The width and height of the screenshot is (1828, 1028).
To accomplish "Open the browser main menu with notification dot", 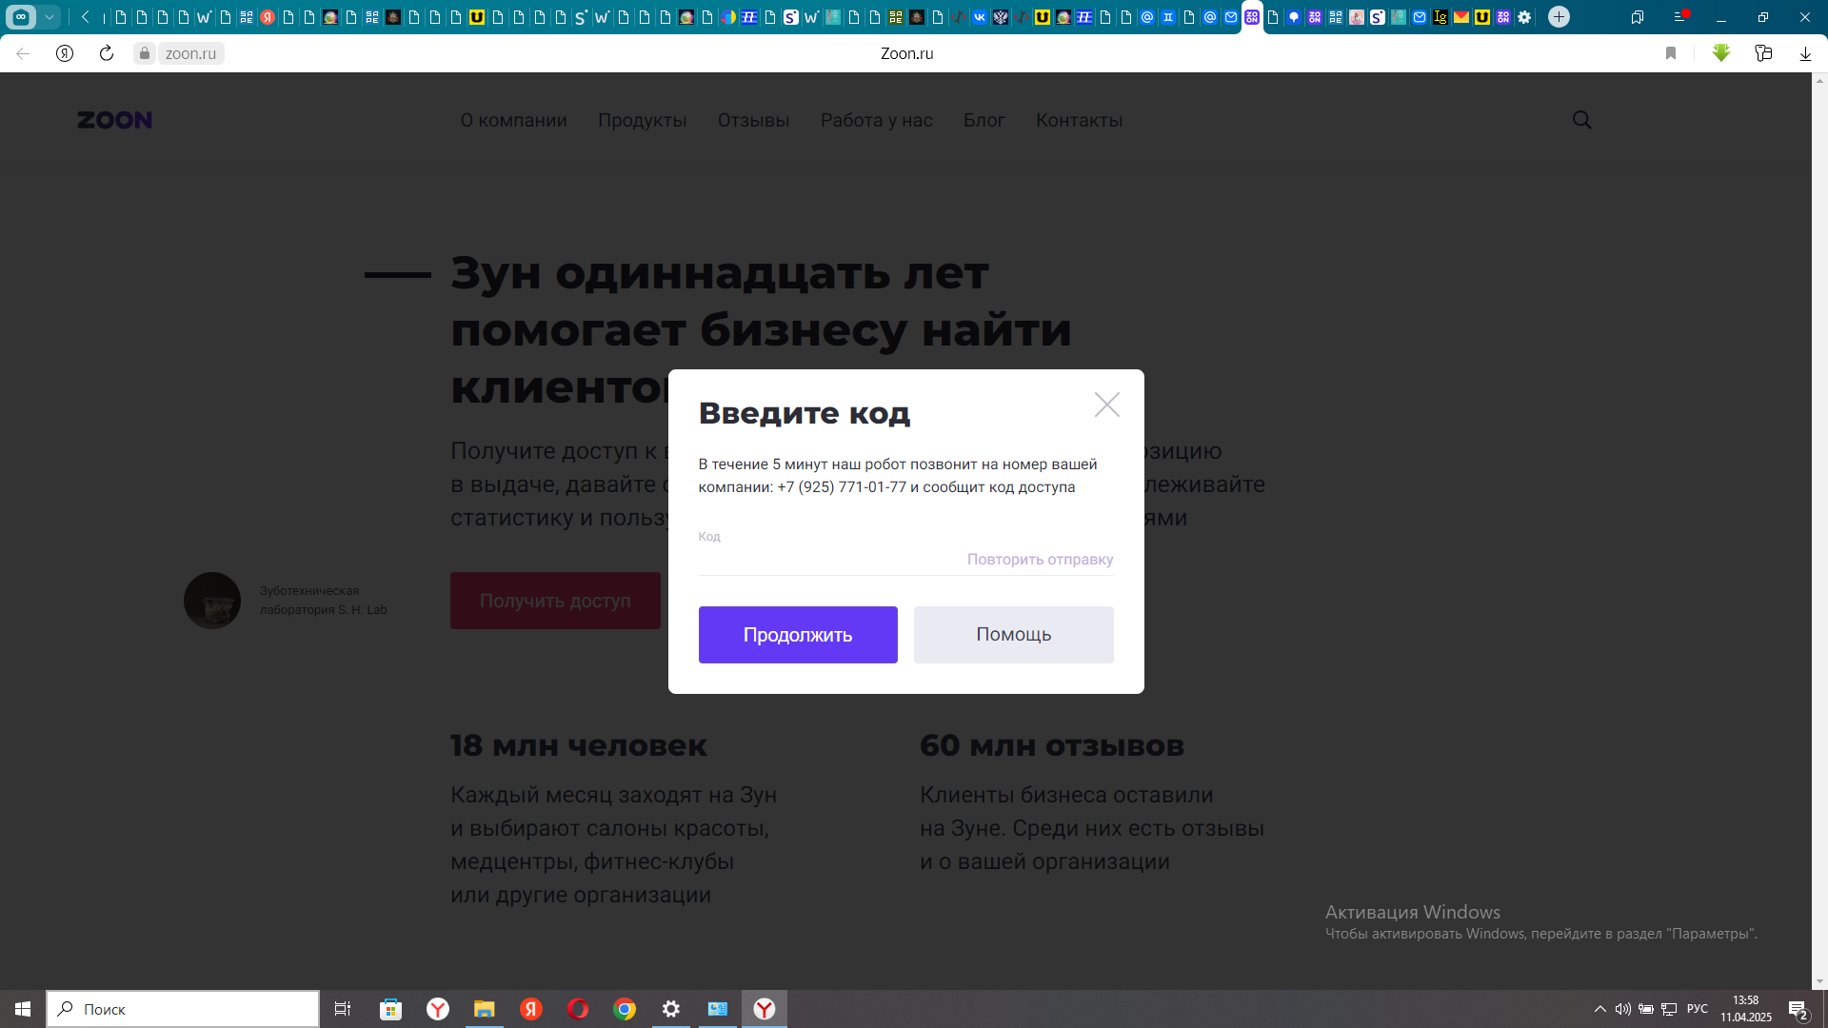I will [x=1680, y=17].
